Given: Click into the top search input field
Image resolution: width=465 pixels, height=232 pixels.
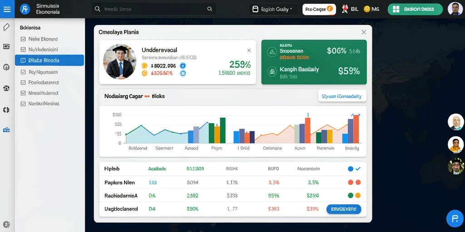Looking at the screenshot, I should click(x=153, y=9).
